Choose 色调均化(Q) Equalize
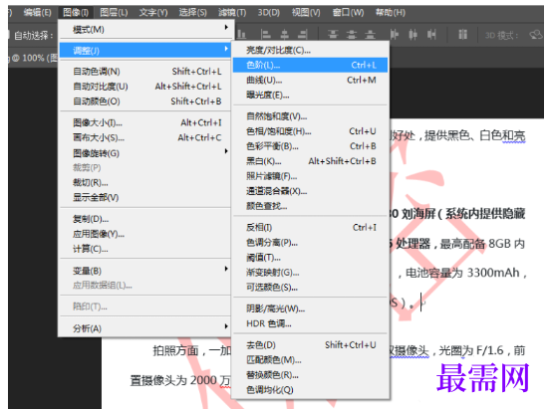The image size is (548, 409). tap(310, 390)
